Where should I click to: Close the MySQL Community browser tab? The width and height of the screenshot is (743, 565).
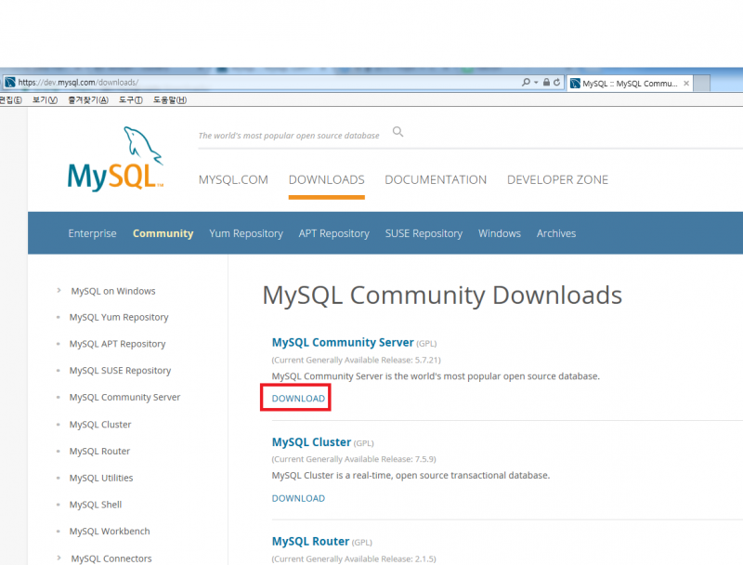tap(686, 83)
